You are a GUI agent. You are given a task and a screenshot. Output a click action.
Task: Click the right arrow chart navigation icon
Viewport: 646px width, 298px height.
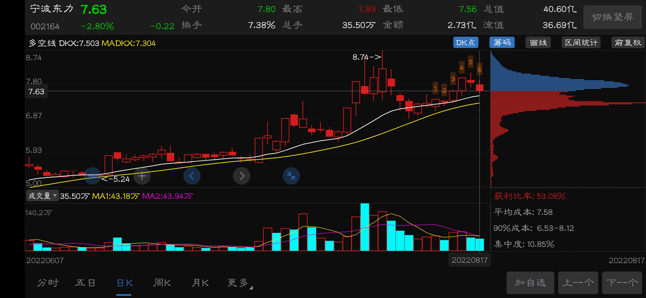[242, 176]
